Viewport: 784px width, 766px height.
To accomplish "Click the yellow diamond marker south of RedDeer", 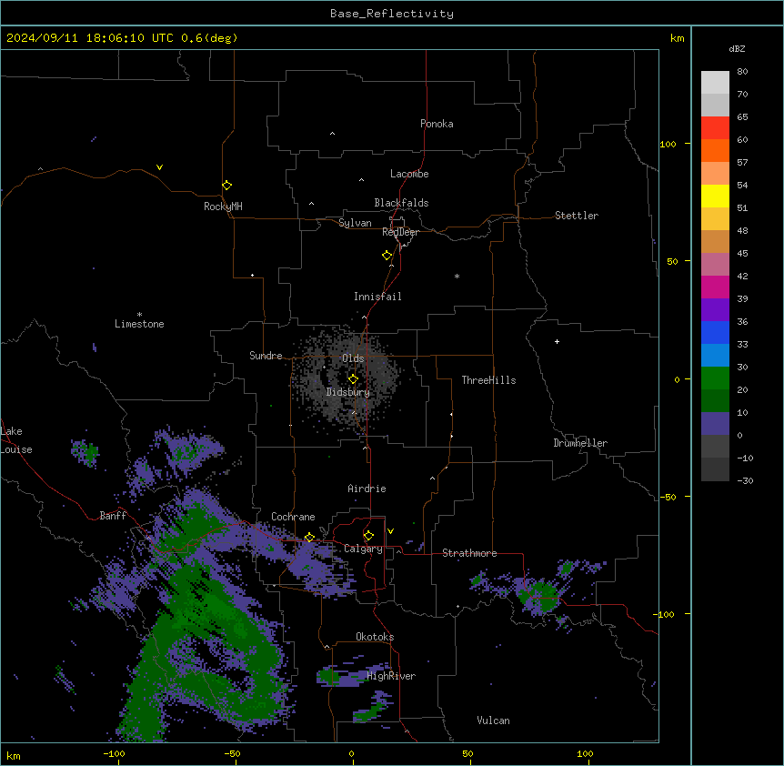I will click(387, 255).
